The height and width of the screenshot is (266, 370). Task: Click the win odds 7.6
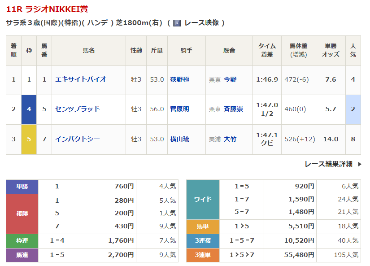331,79
